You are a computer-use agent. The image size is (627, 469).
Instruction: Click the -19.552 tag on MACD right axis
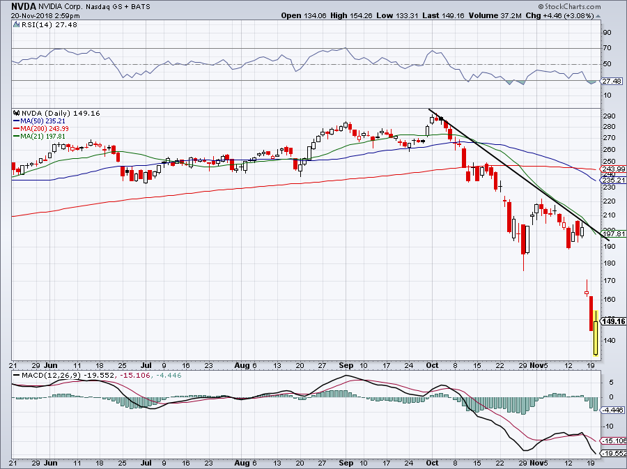(x=614, y=454)
